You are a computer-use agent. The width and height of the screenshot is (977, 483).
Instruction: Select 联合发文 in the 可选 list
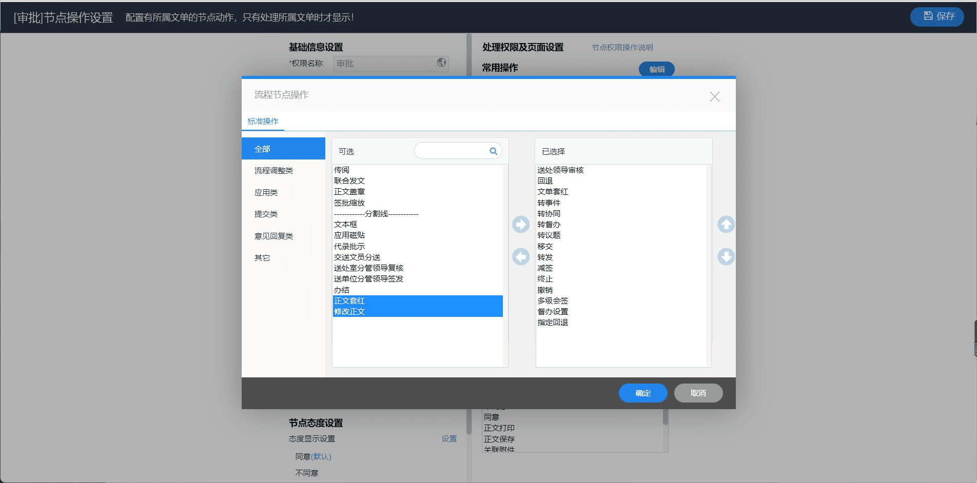tap(418, 181)
